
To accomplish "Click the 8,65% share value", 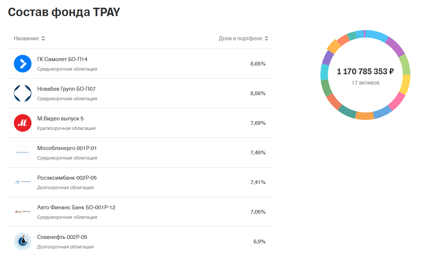I will [x=258, y=64].
